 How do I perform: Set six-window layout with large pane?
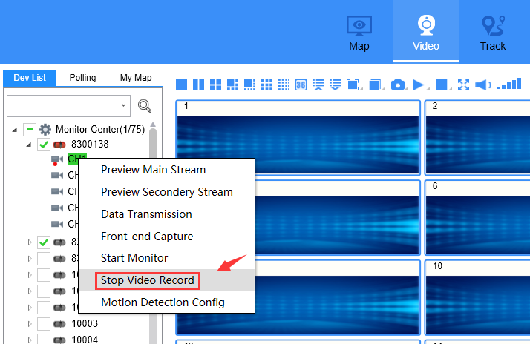[232, 85]
